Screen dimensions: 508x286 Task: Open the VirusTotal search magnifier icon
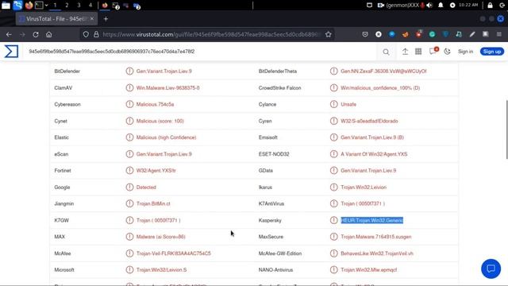point(386,52)
